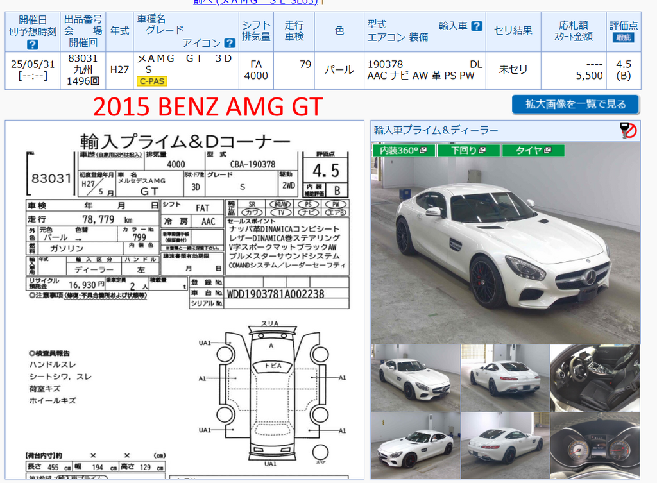Open the 下回り underbody view
The image size is (657, 483).
468,150
